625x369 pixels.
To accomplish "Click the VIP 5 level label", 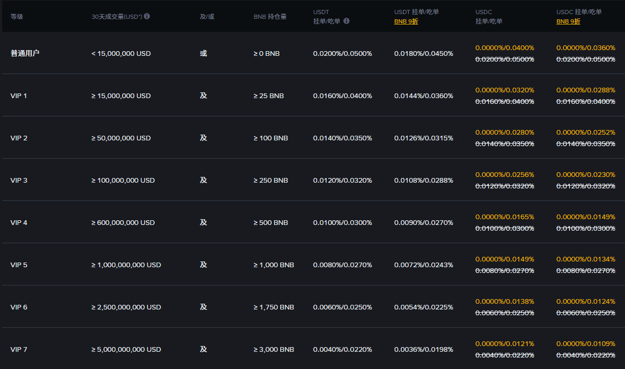I will (19, 265).
